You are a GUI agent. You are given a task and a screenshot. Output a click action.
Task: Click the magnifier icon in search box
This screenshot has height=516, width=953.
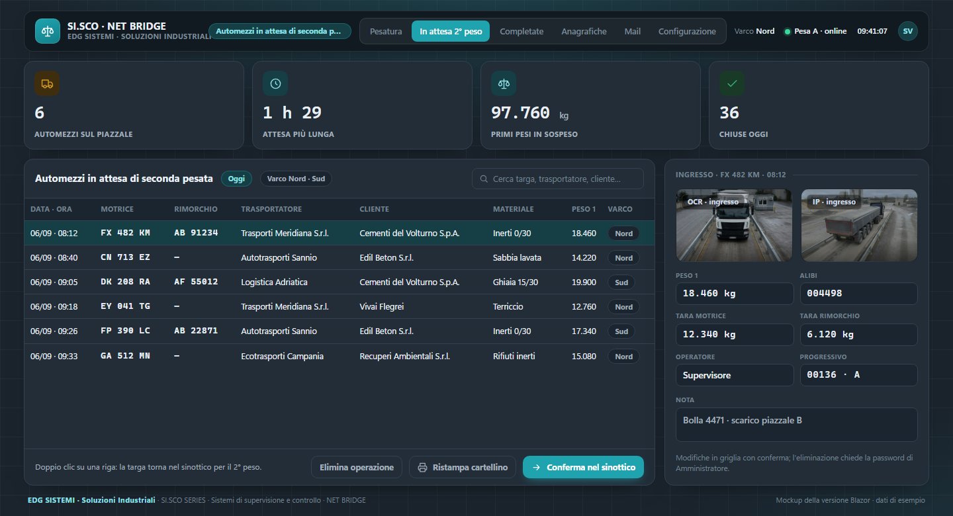tap(483, 179)
